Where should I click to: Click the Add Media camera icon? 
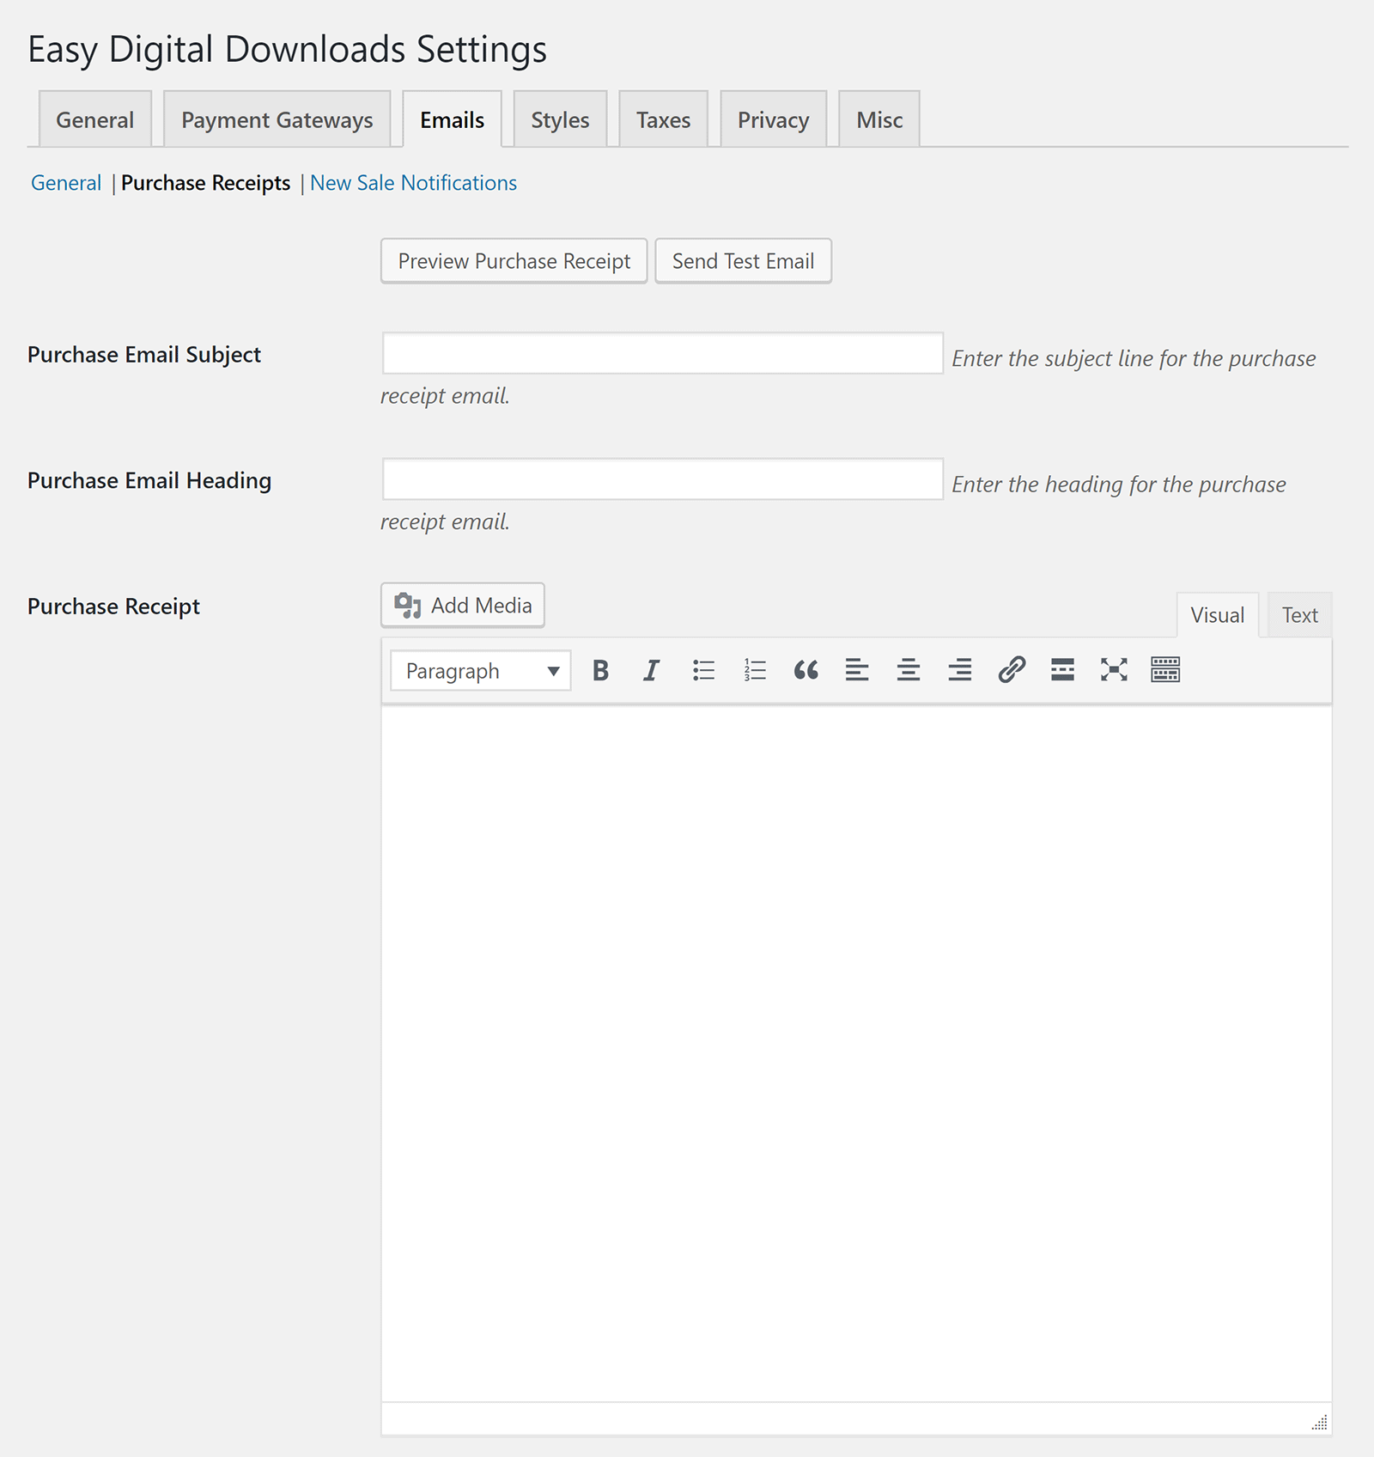[408, 606]
